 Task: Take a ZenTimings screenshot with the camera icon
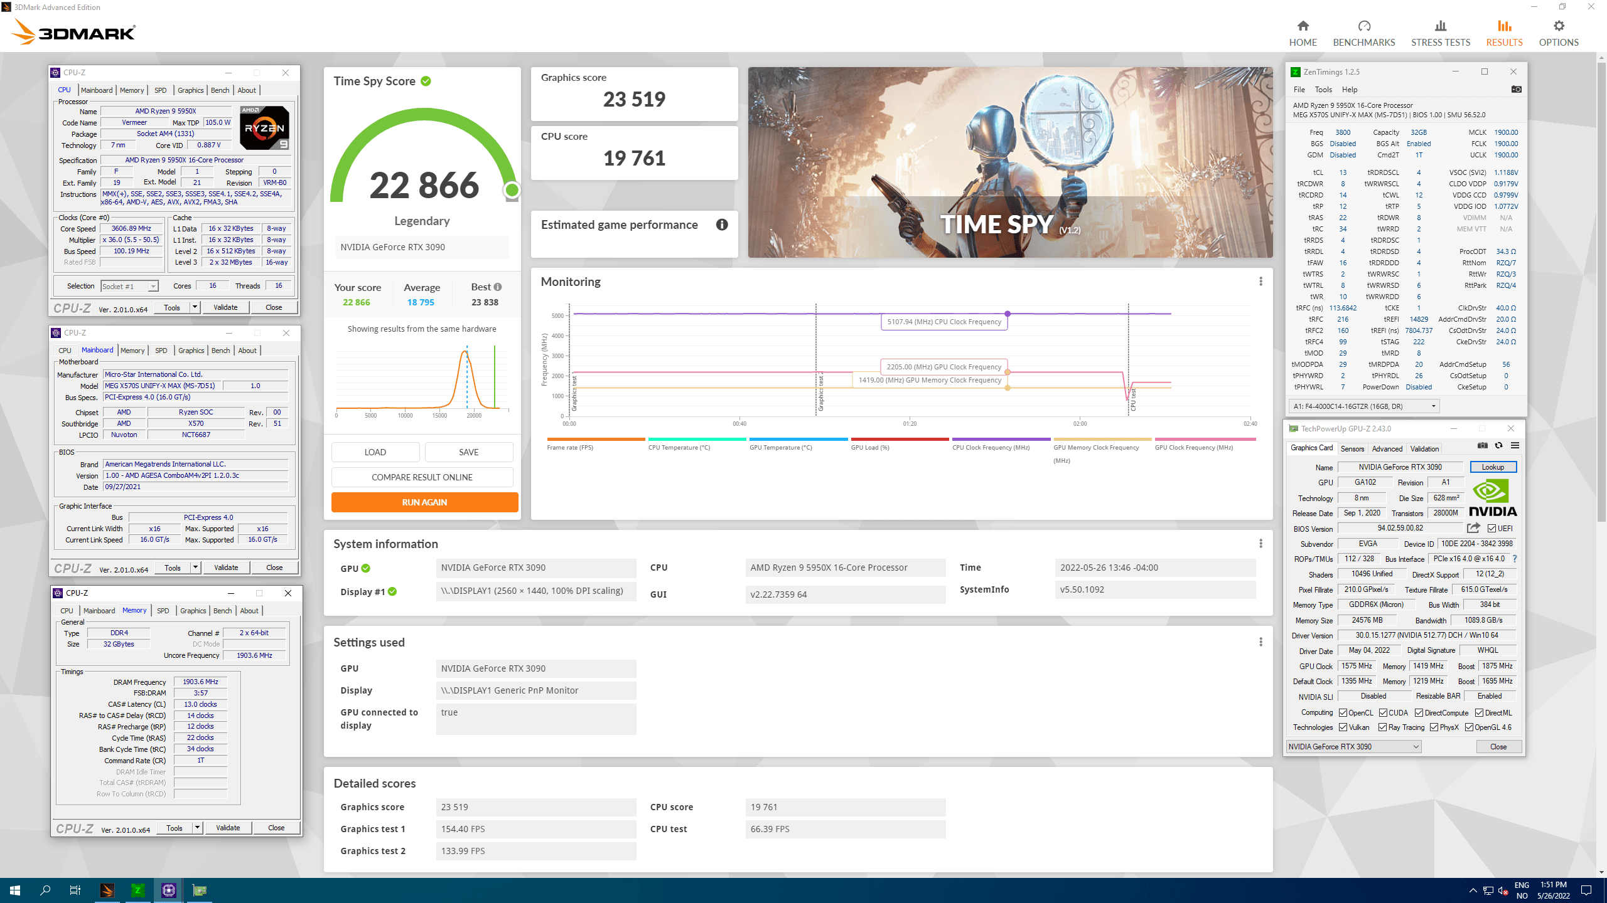[x=1516, y=89]
